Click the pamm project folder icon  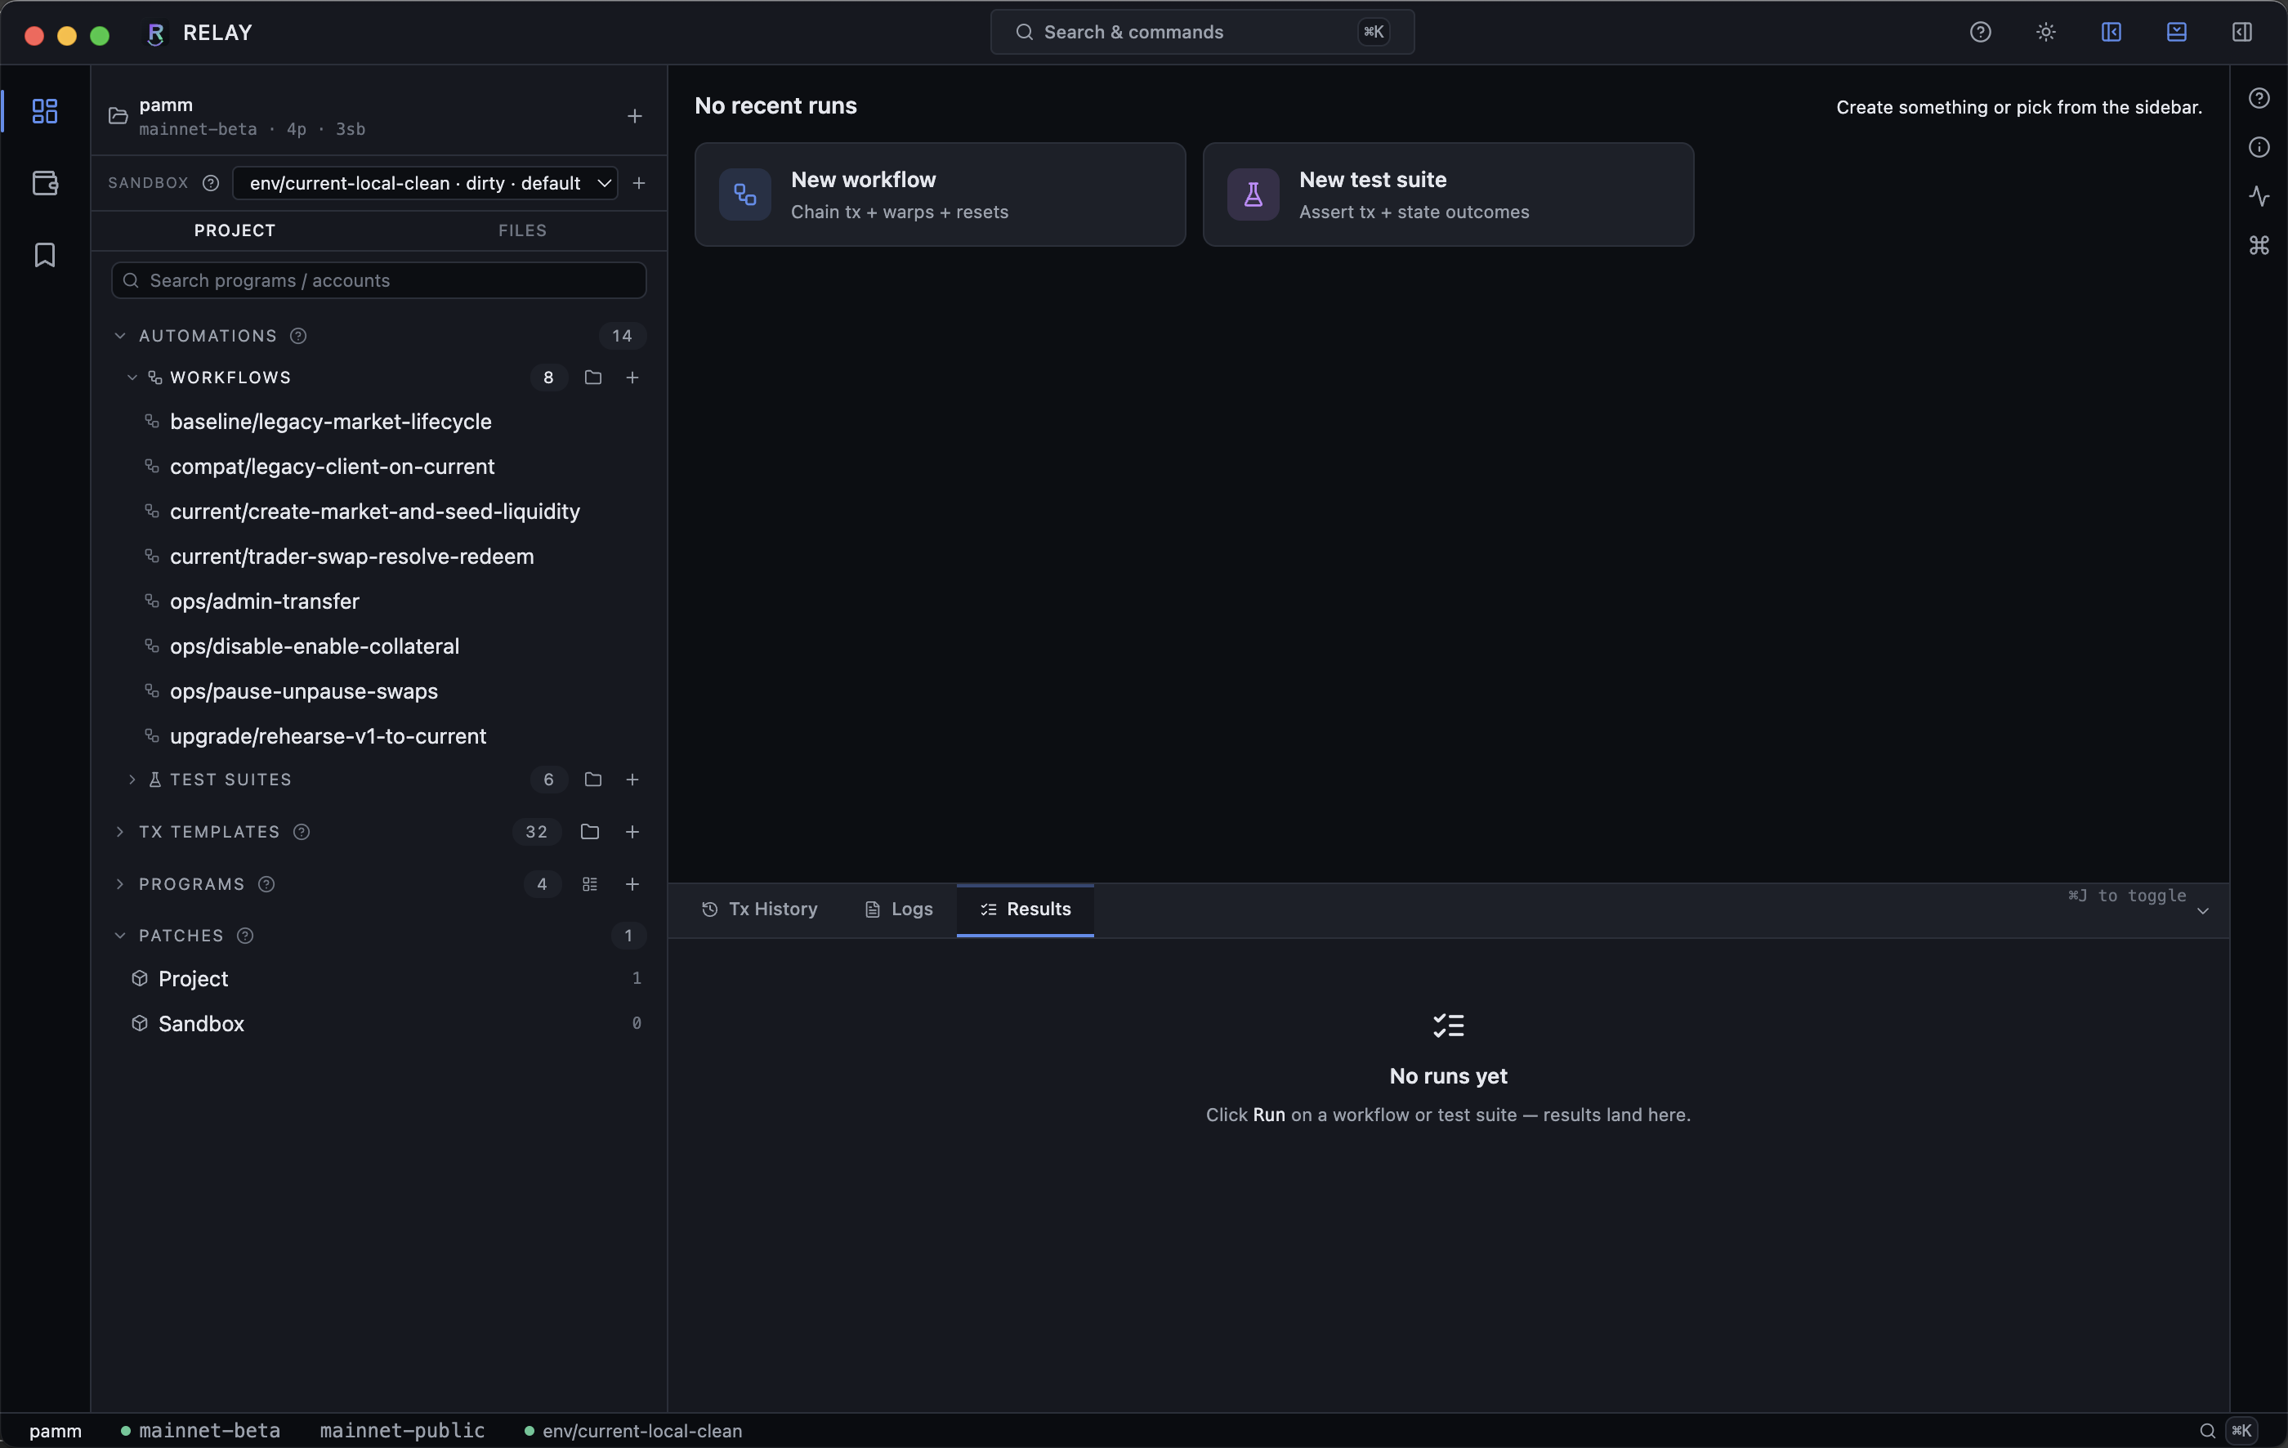click(118, 116)
